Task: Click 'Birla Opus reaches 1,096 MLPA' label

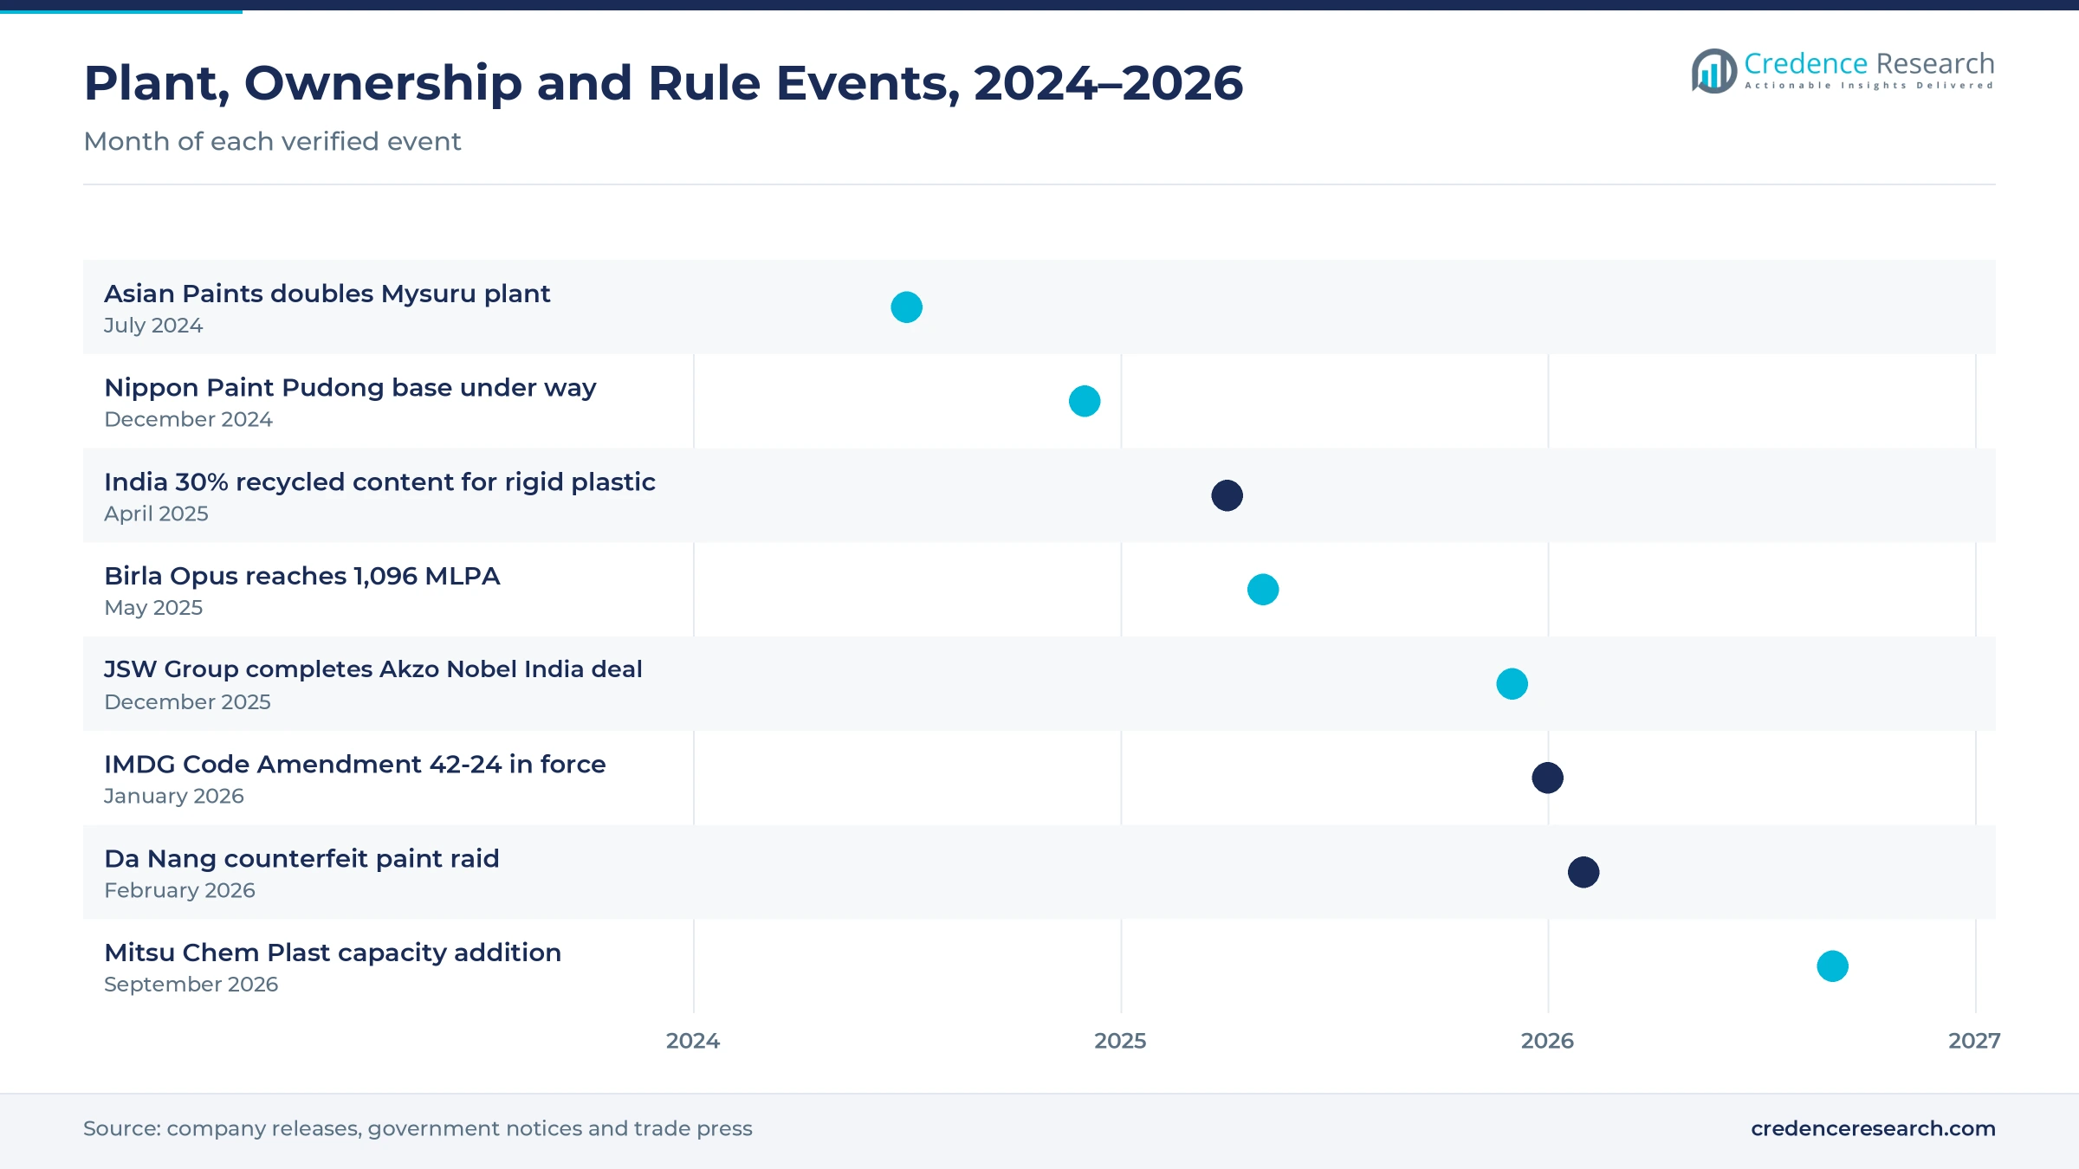Action: tap(302, 576)
